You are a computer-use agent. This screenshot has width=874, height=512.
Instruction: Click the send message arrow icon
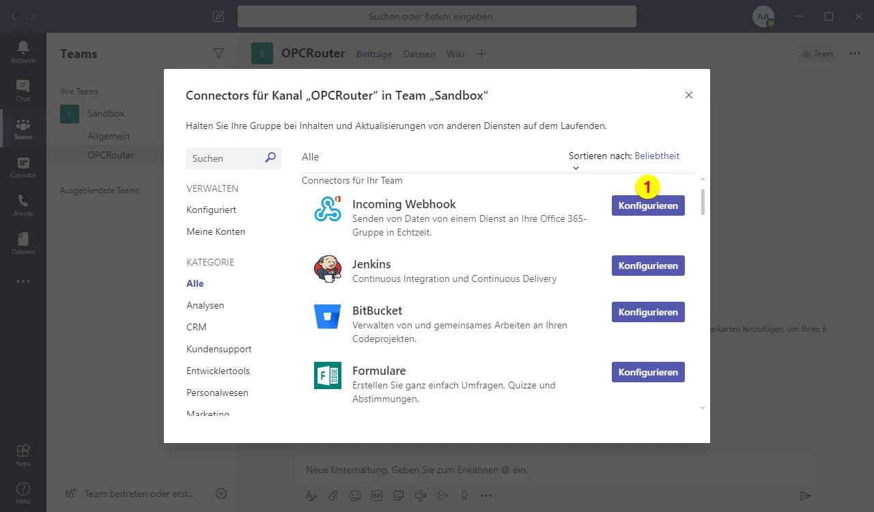coord(806,496)
